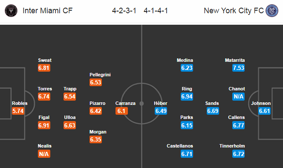Screen dimensions: 283x168
Task: Click the New York City FC crest logo
Action: pyautogui.click(x=272, y=11)
